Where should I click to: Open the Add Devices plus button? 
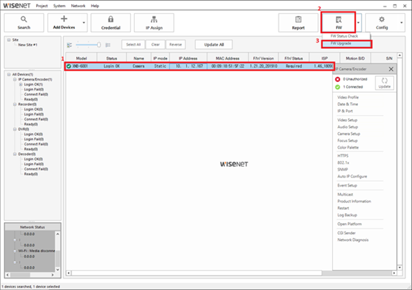pos(63,23)
